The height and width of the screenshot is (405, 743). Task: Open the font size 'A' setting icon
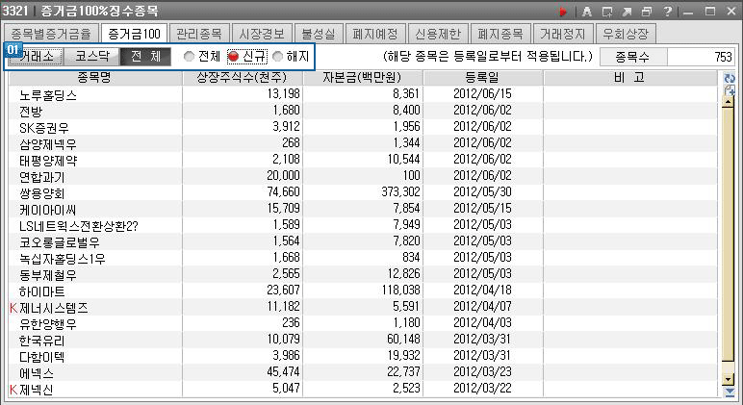click(x=587, y=12)
